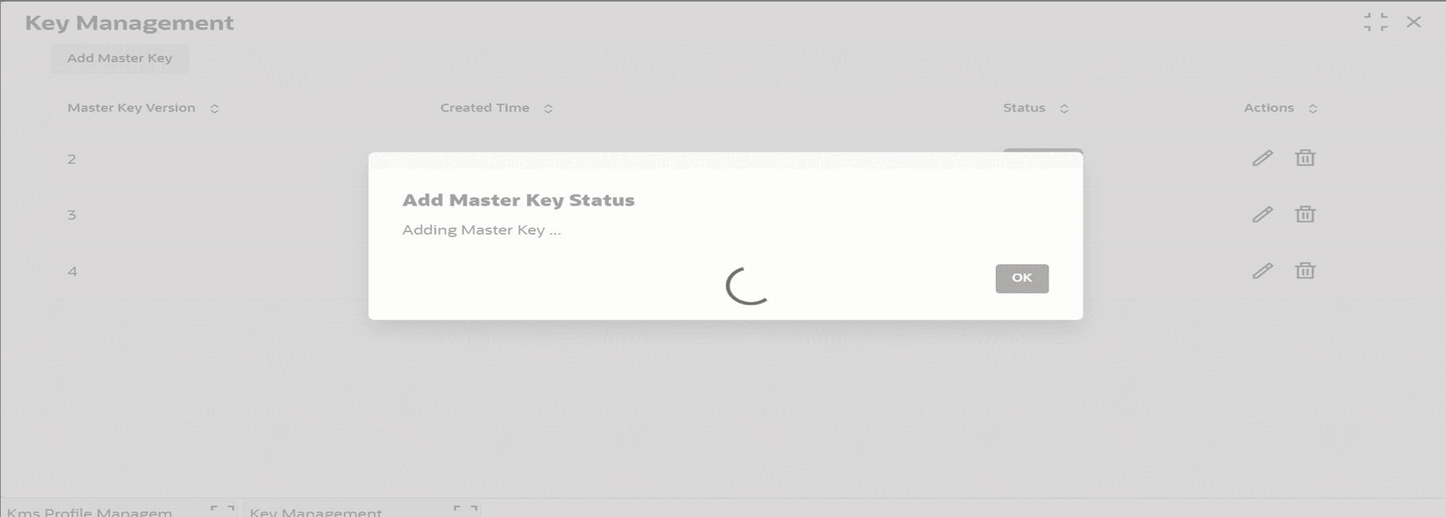Edit master key version 2
The image size is (1446, 517).
[x=1262, y=158]
